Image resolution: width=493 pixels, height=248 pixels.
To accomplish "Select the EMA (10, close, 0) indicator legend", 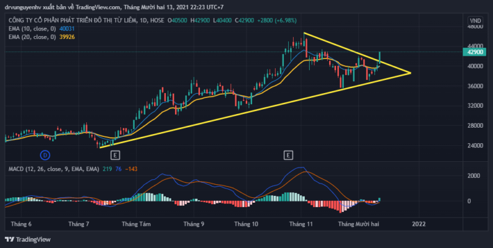I will coord(32,29).
